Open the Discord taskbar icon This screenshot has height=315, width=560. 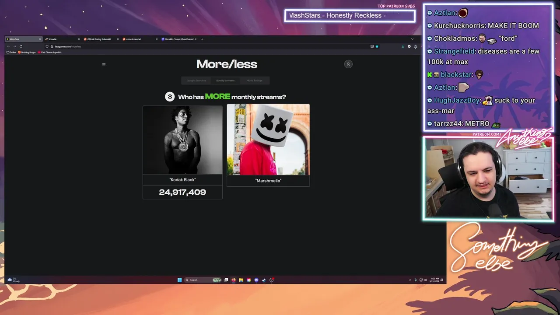pos(256,280)
